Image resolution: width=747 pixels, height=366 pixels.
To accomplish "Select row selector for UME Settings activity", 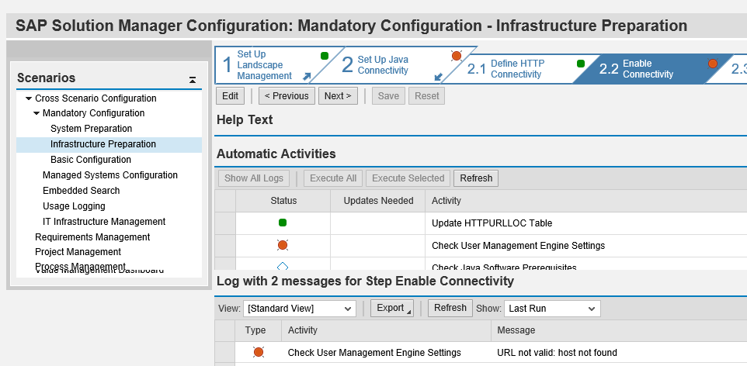I will tap(225, 246).
